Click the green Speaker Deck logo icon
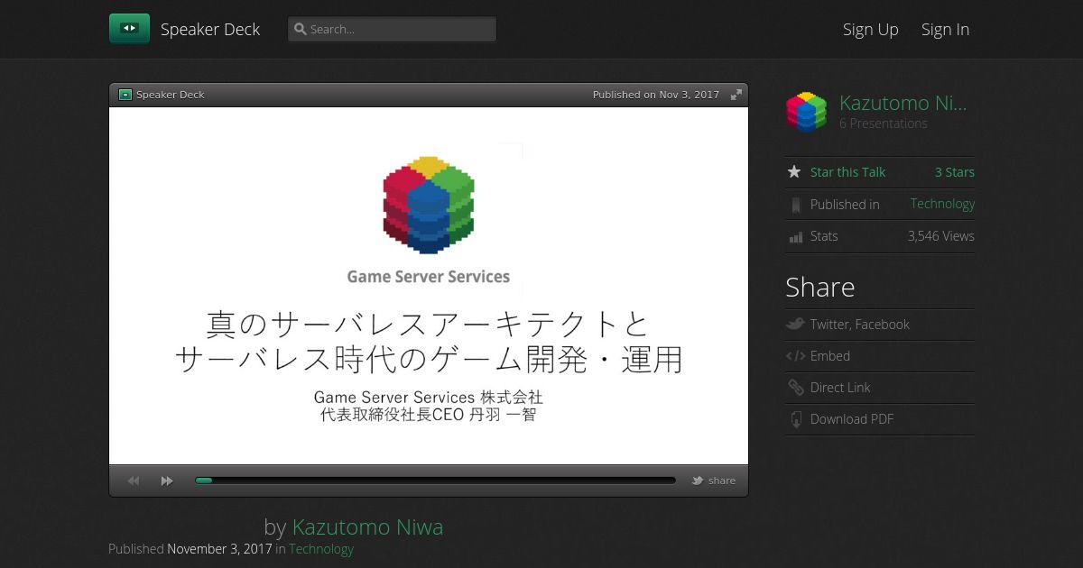1083x568 pixels. click(129, 29)
